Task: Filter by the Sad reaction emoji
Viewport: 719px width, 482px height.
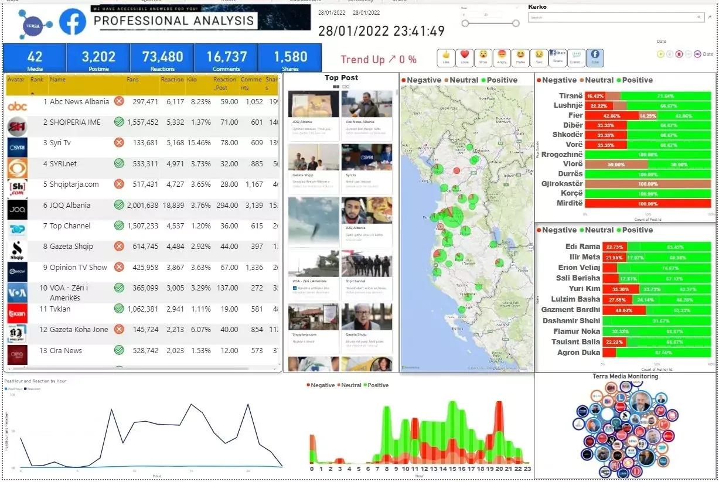Action: tap(539, 57)
